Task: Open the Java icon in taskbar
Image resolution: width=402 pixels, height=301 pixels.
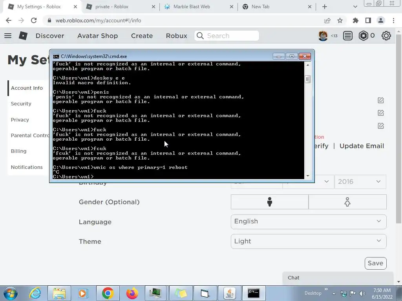Action: tap(229, 293)
